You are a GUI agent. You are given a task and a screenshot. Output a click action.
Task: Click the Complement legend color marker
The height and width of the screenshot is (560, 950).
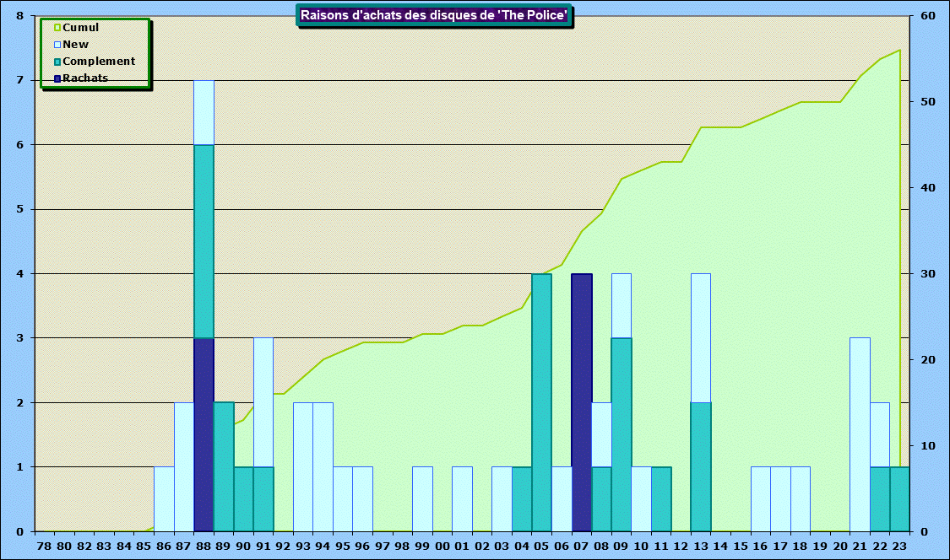click(x=57, y=62)
